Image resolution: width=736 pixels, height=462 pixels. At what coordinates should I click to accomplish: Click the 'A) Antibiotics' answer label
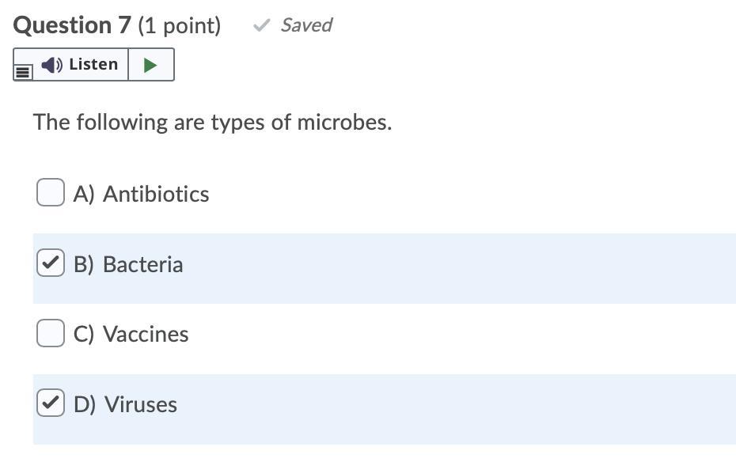141,194
